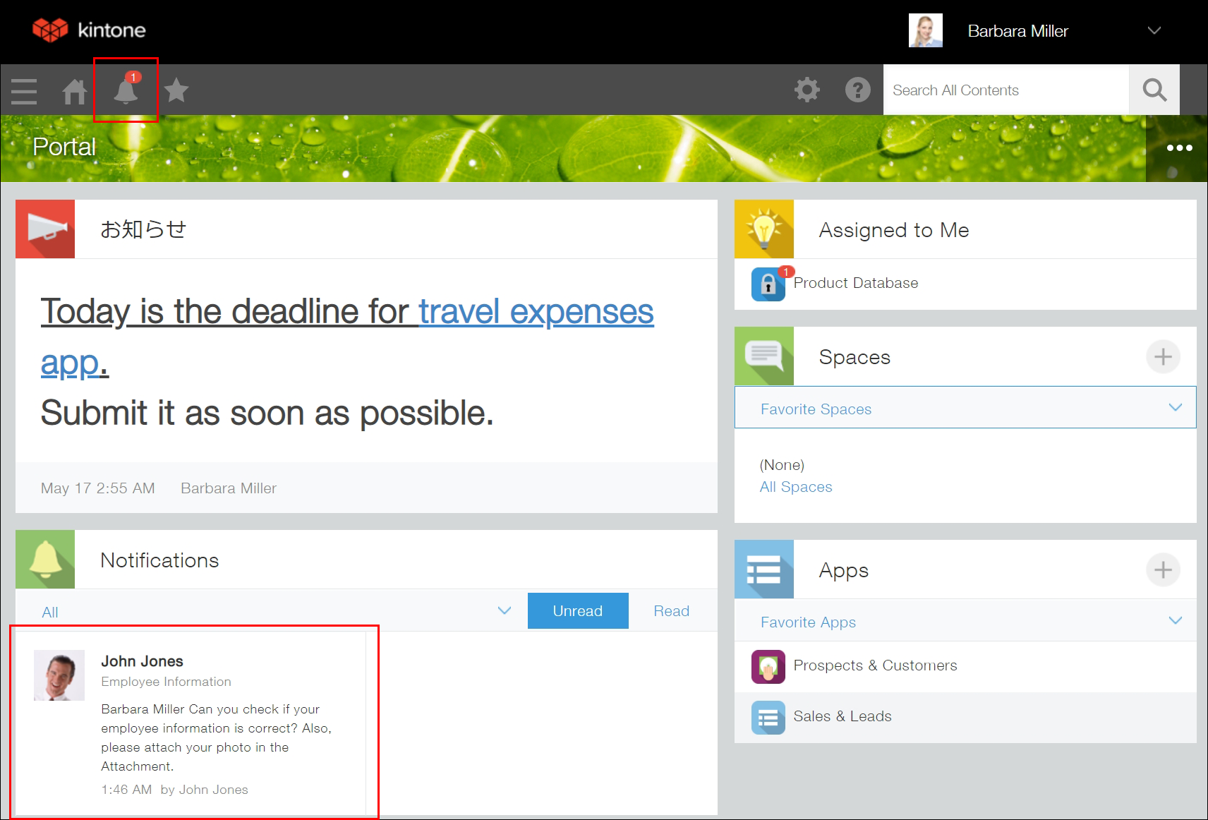Switch to the Unread notifications tab
Viewport: 1208px width, 820px height.
(577, 610)
